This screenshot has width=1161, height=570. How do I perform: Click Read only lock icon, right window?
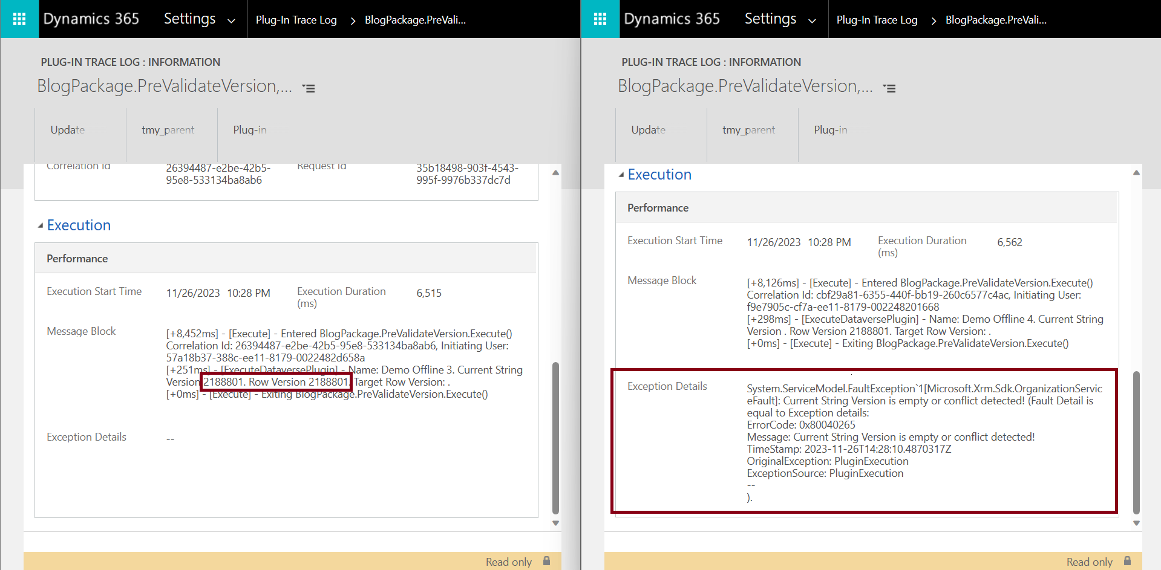pyautogui.click(x=1127, y=561)
